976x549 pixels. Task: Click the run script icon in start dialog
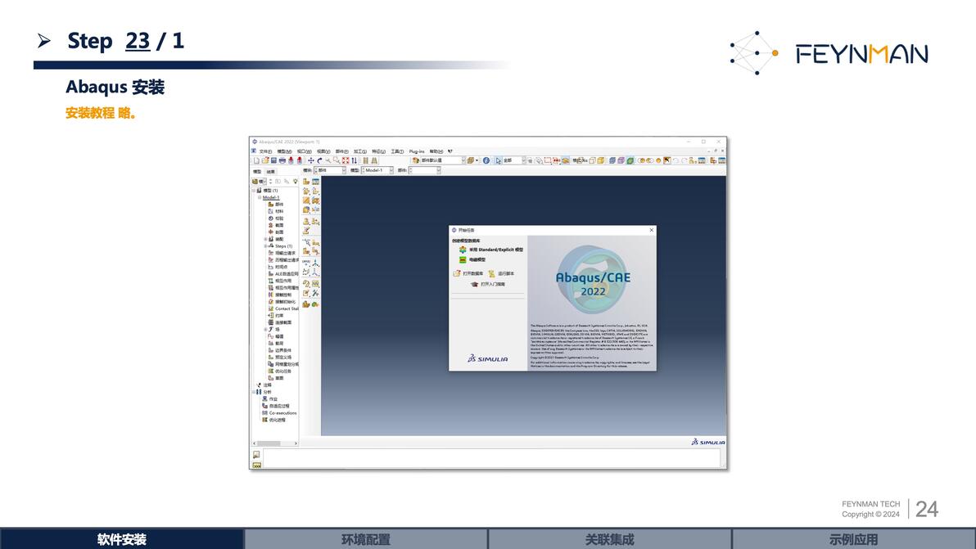click(x=492, y=273)
